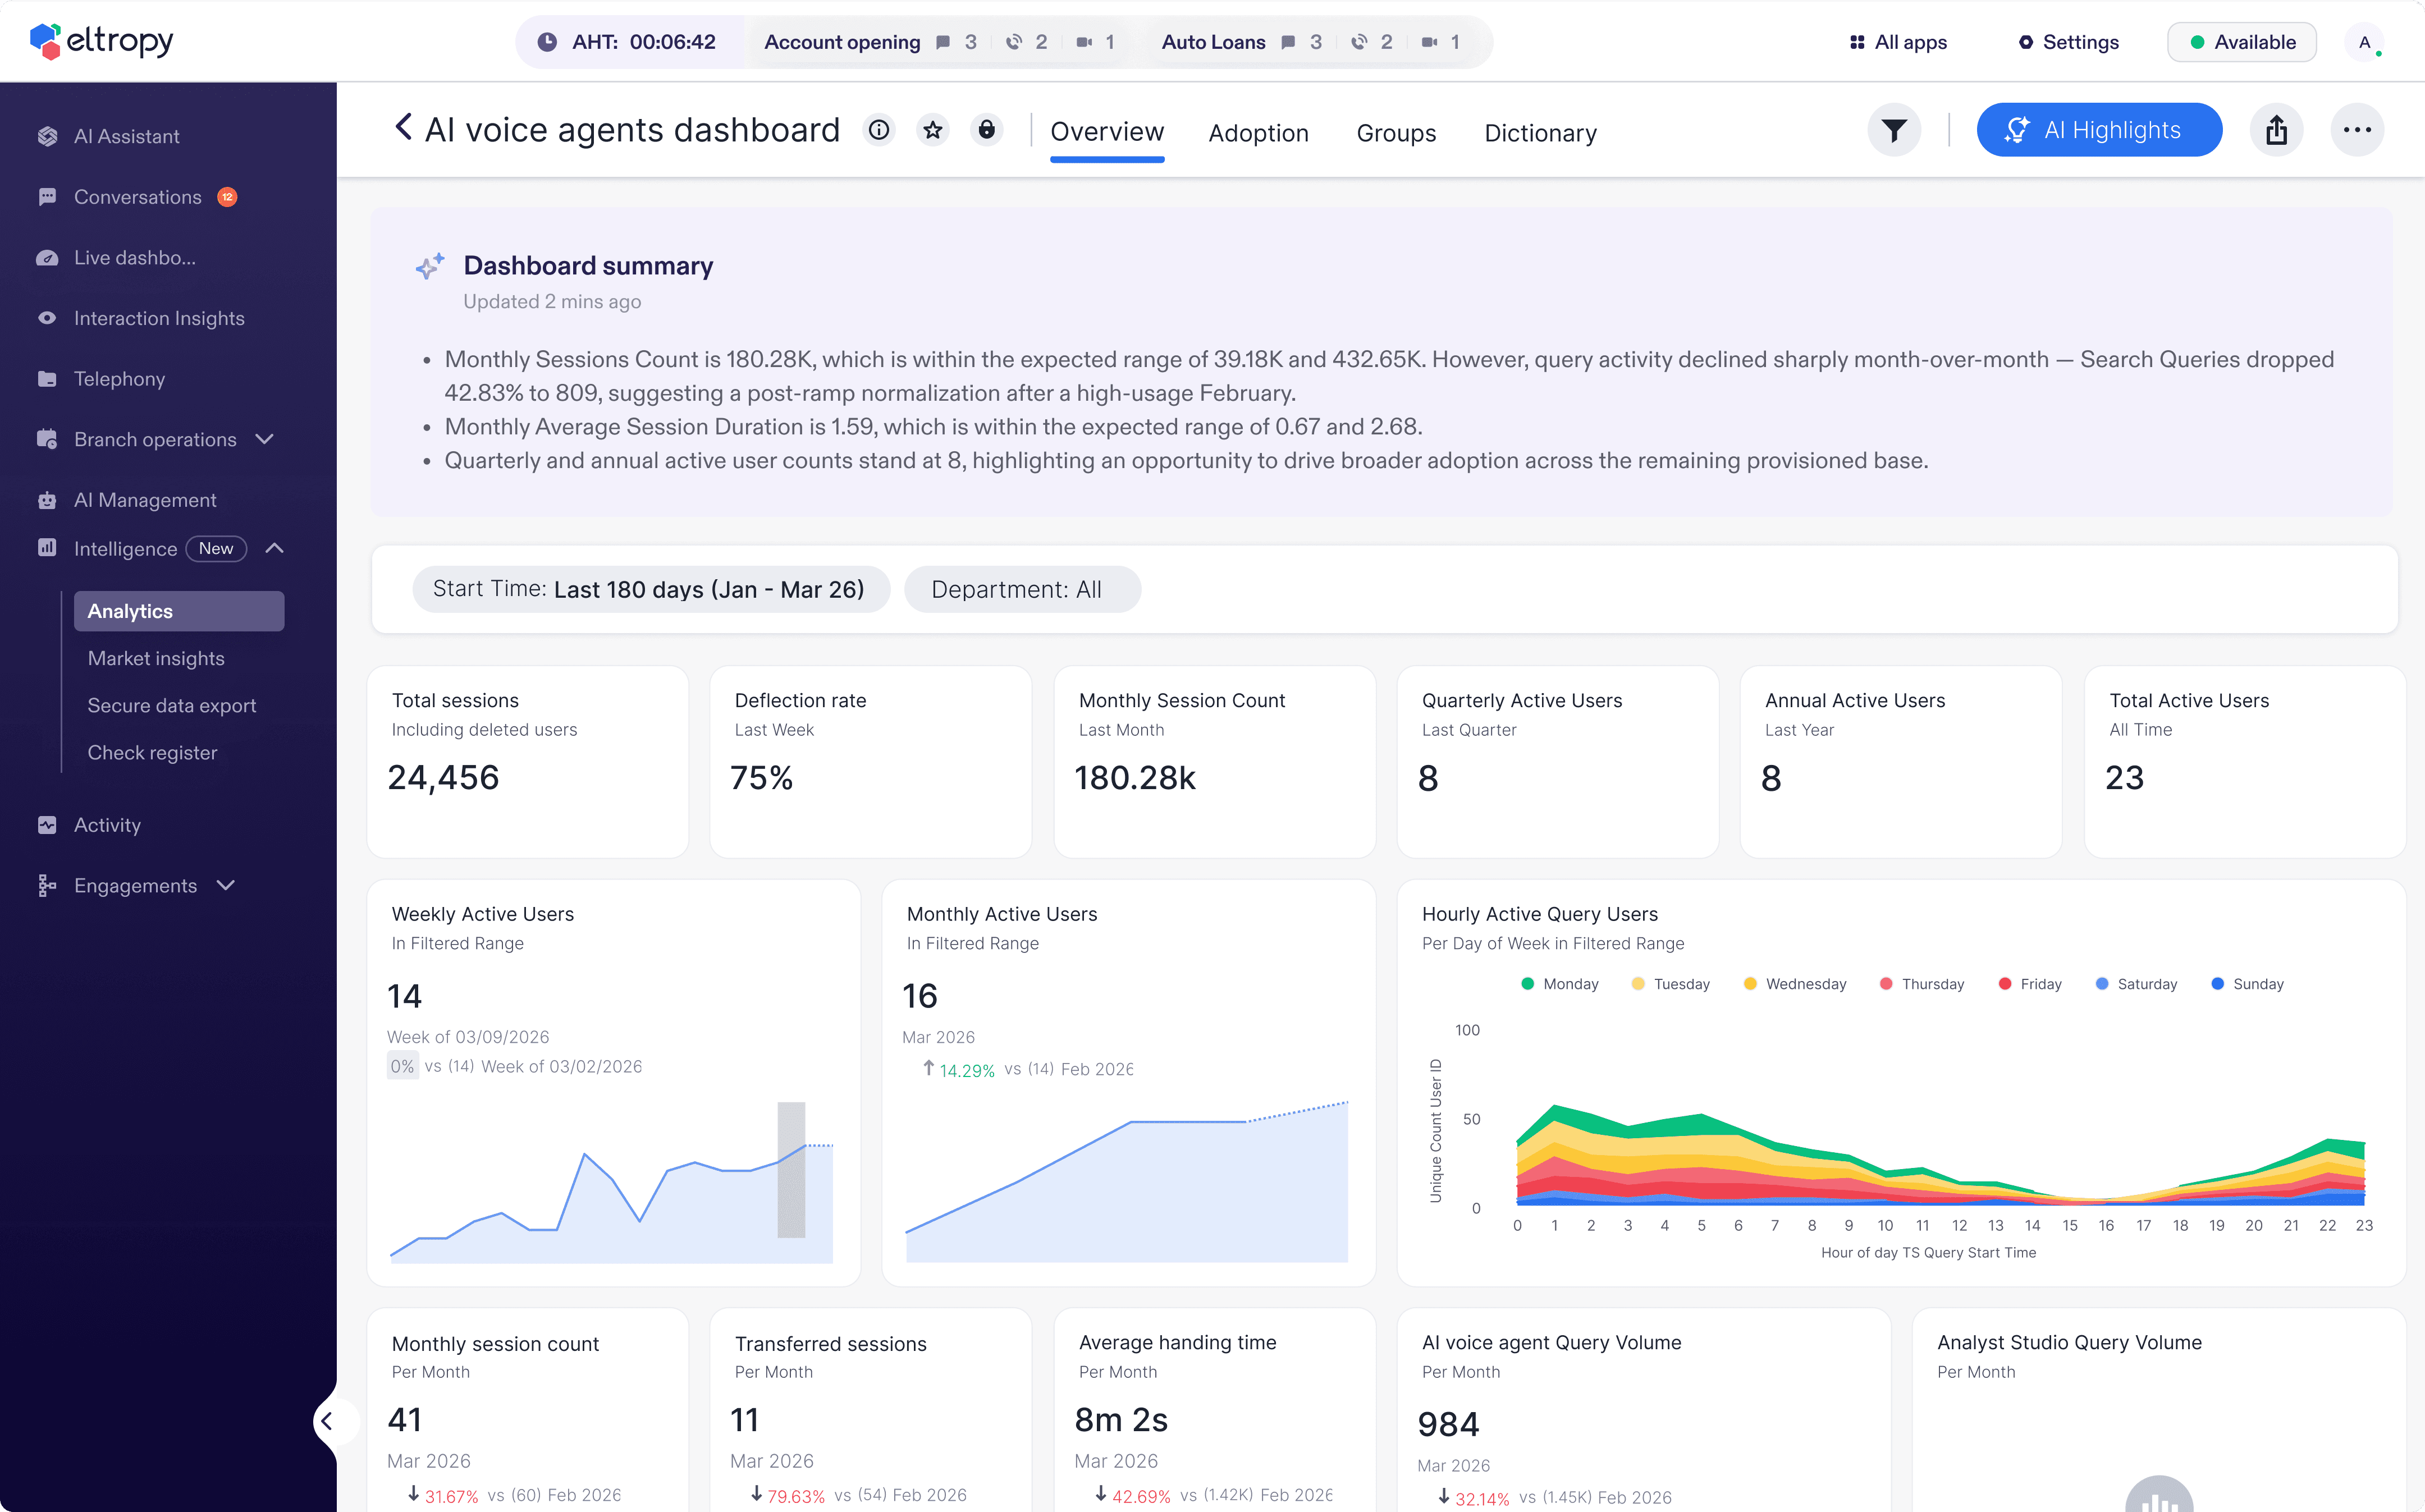Screen dimensions: 2425x1512
Task: Click the lock icon beside dashboard title
Action: click(x=987, y=130)
